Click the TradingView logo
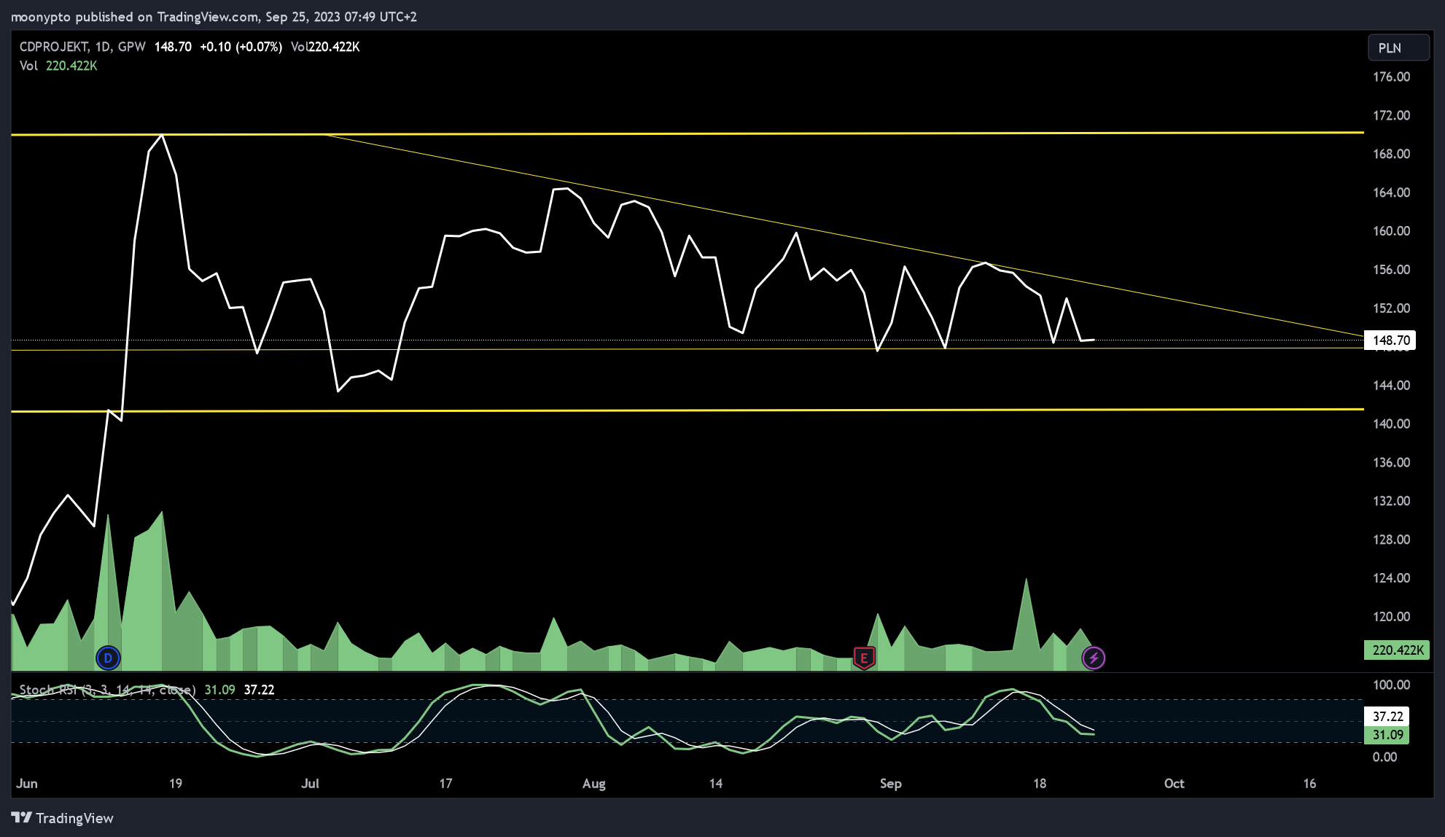1445x837 pixels. pyautogui.click(x=63, y=818)
